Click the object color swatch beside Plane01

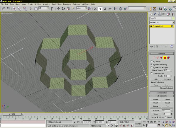[173, 18]
